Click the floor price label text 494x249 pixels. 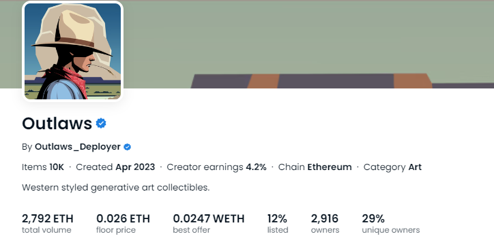(116, 230)
